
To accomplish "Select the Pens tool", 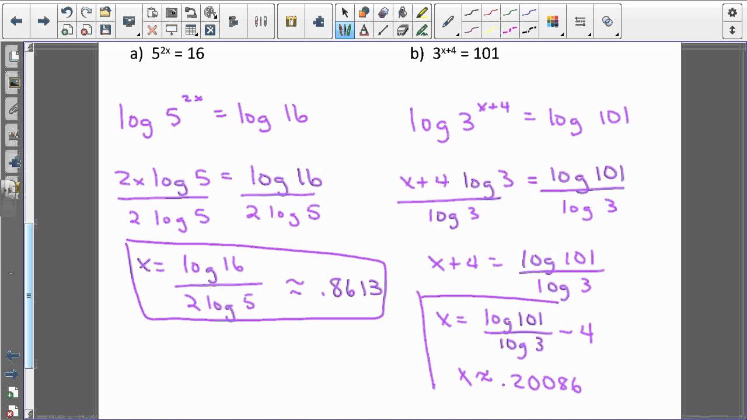I will click(x=345, y=30).
